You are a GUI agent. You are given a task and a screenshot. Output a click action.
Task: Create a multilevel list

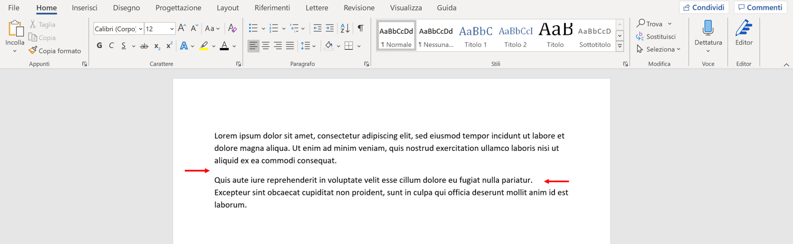(294, 28)
